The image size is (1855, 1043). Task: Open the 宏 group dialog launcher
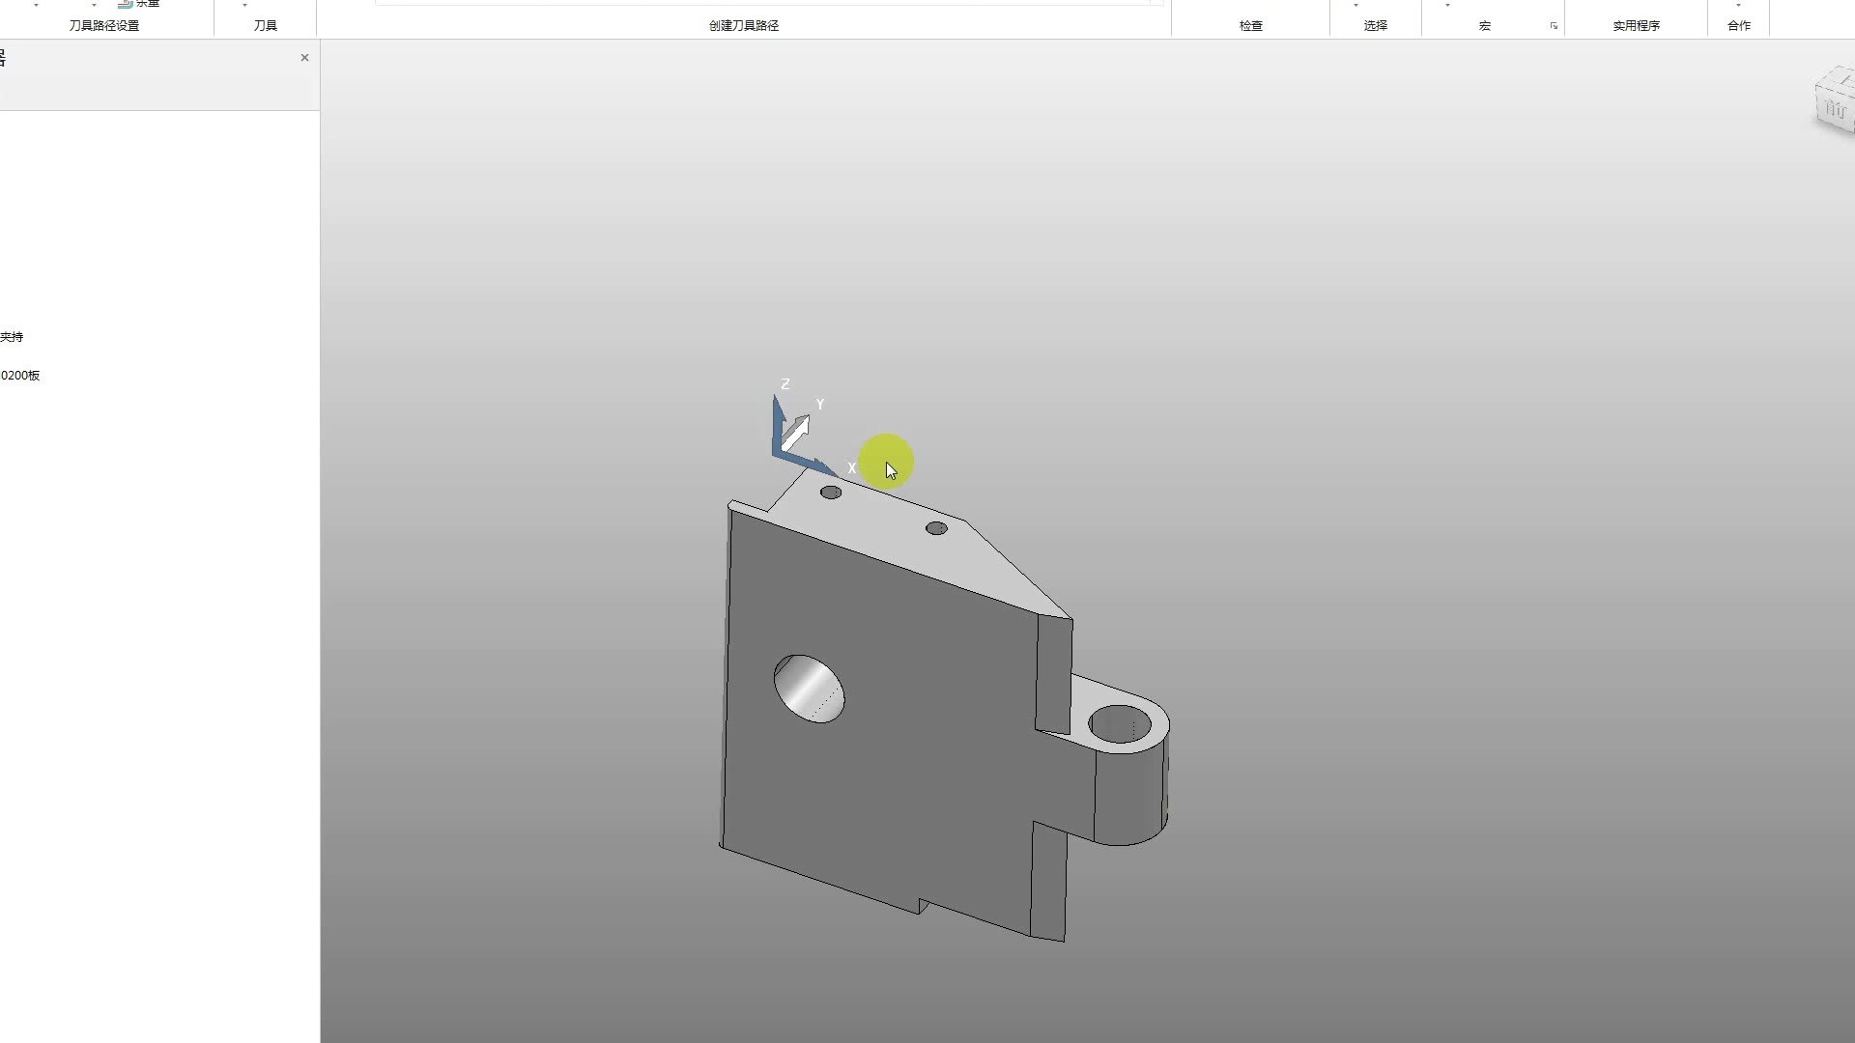pos(1554,26)
